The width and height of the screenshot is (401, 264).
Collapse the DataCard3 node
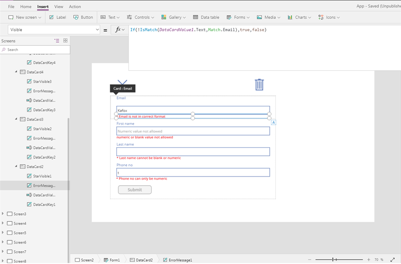tap(16, 119)
